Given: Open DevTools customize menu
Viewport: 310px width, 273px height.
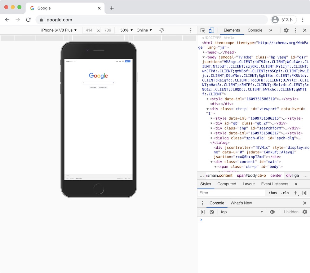Looking at the screenshot, I should tap(295, 30).
